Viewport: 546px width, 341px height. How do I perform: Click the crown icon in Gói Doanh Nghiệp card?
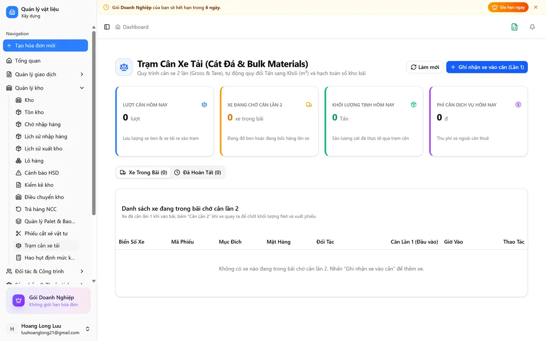pos(19,301)
